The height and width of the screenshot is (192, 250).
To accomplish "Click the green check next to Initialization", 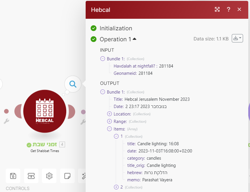I will 93,28.
